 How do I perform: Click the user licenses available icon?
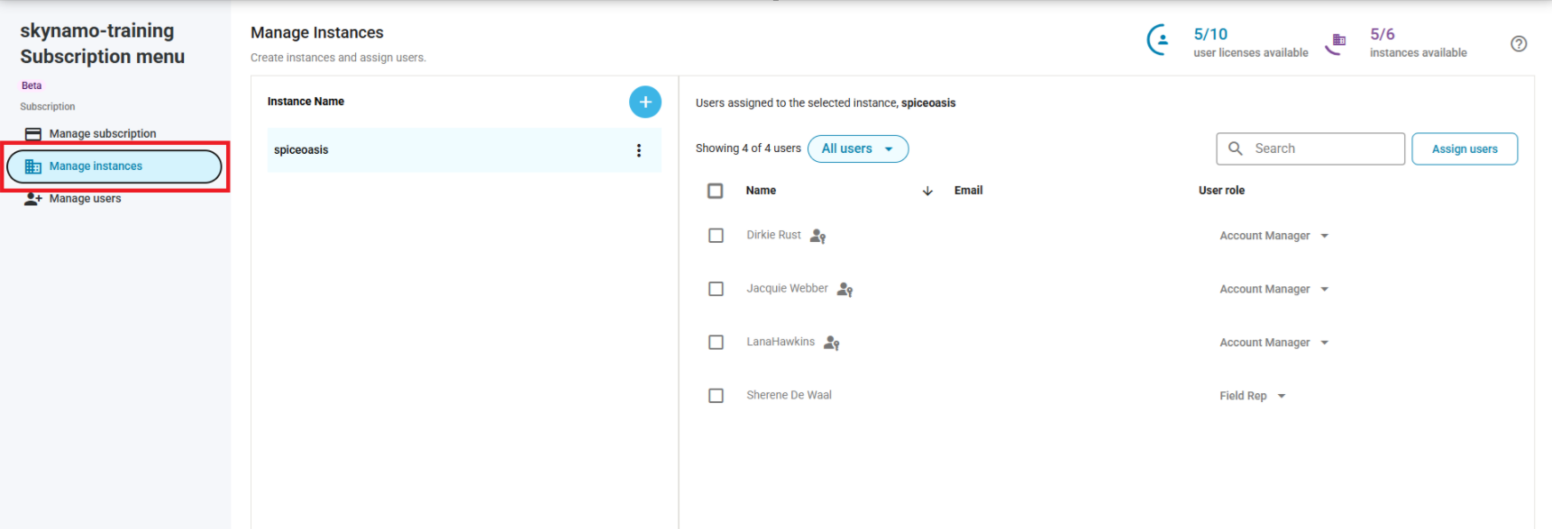tap(1159, 40)
